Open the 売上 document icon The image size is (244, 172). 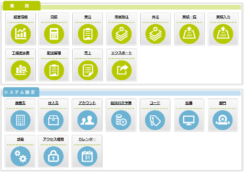coord(88,70)
